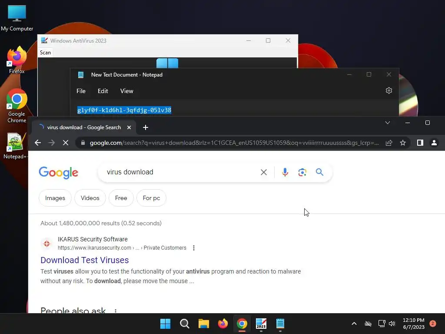The height and width of the screenshot is (334, 445).
Task: Close the virus download tab
Action: pos(129,127)
